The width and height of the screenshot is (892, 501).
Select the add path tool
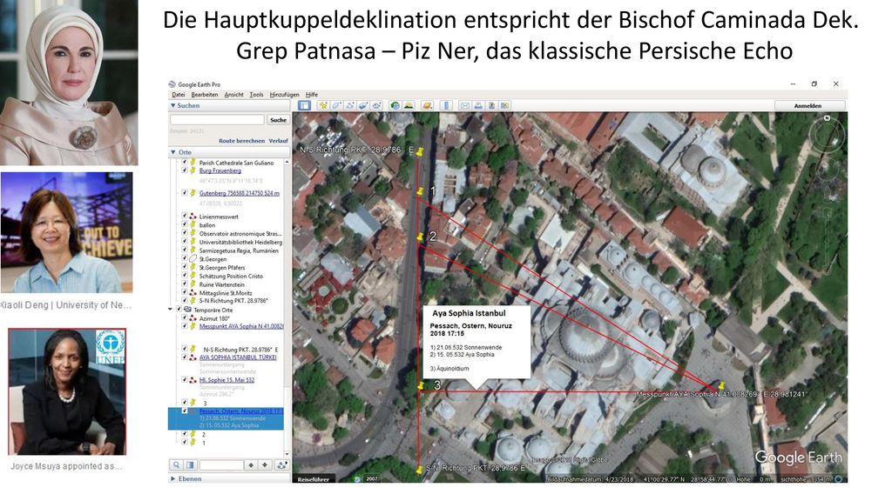(x=350, y=105)
